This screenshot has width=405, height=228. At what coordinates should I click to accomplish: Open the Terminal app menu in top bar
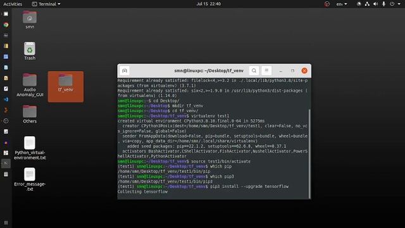point(46,4)
